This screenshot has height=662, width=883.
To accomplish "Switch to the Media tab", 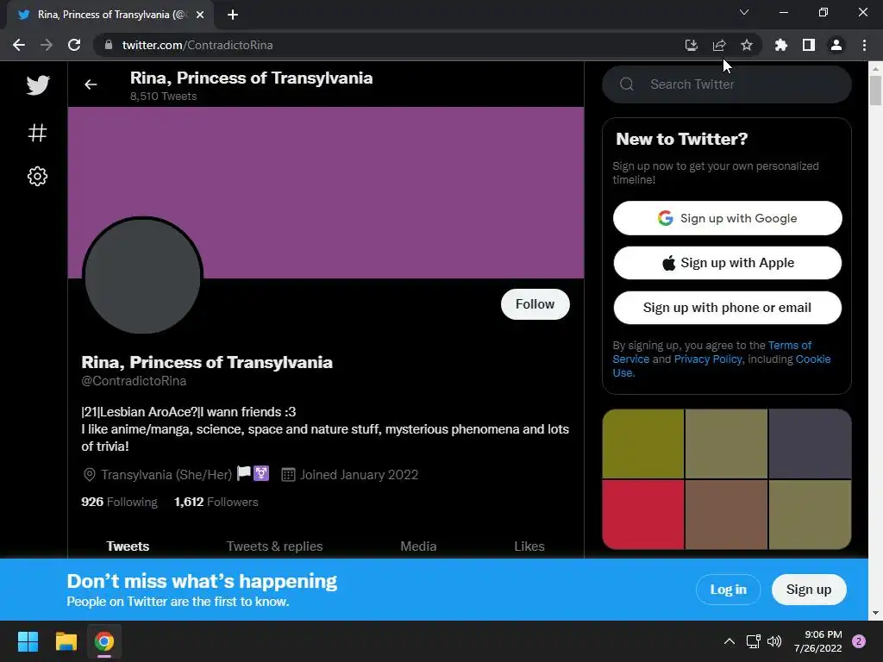I will pos(418,546).
